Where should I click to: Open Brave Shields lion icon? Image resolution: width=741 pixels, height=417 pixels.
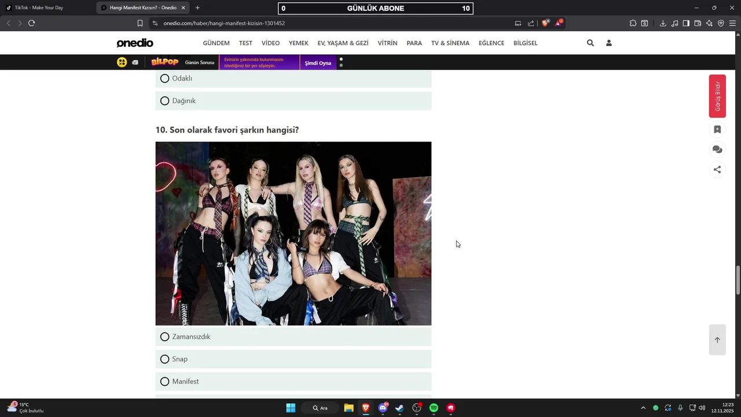545,23
